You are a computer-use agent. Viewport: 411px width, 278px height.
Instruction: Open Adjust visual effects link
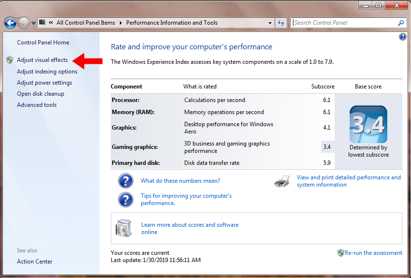[x=42, y=60]
